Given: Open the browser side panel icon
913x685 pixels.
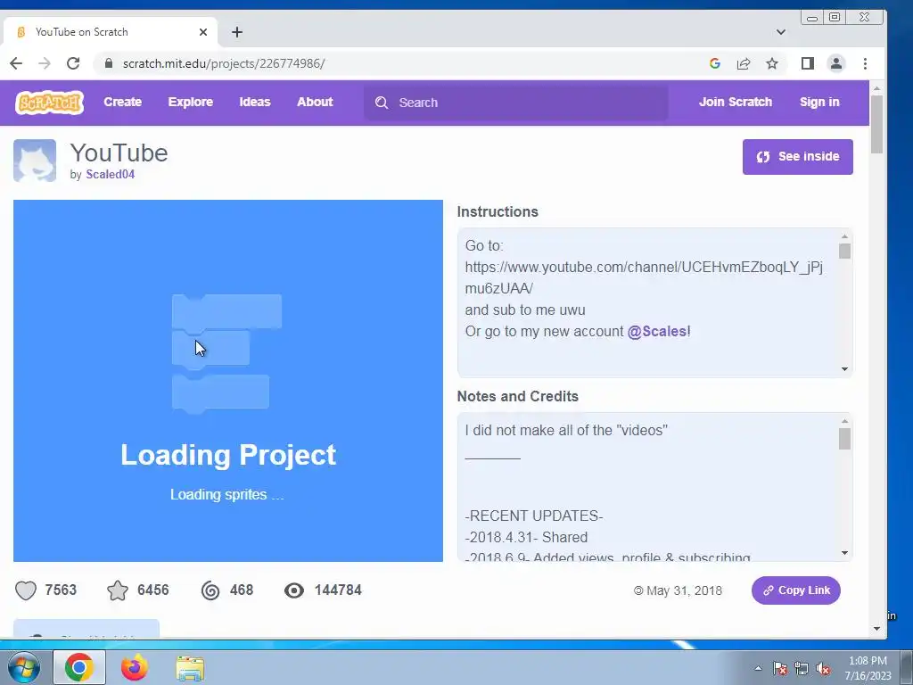Looking at the screenshot, I should coord(808,63).
